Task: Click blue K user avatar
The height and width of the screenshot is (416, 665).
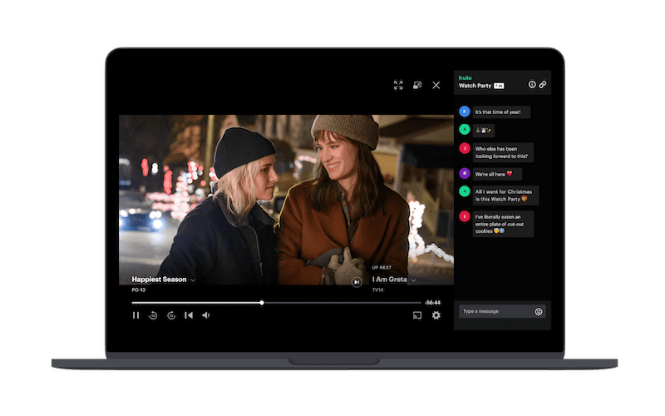Action: tap(465, 111)
